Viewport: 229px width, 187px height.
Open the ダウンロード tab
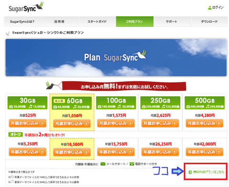click(x=209, y=21)
